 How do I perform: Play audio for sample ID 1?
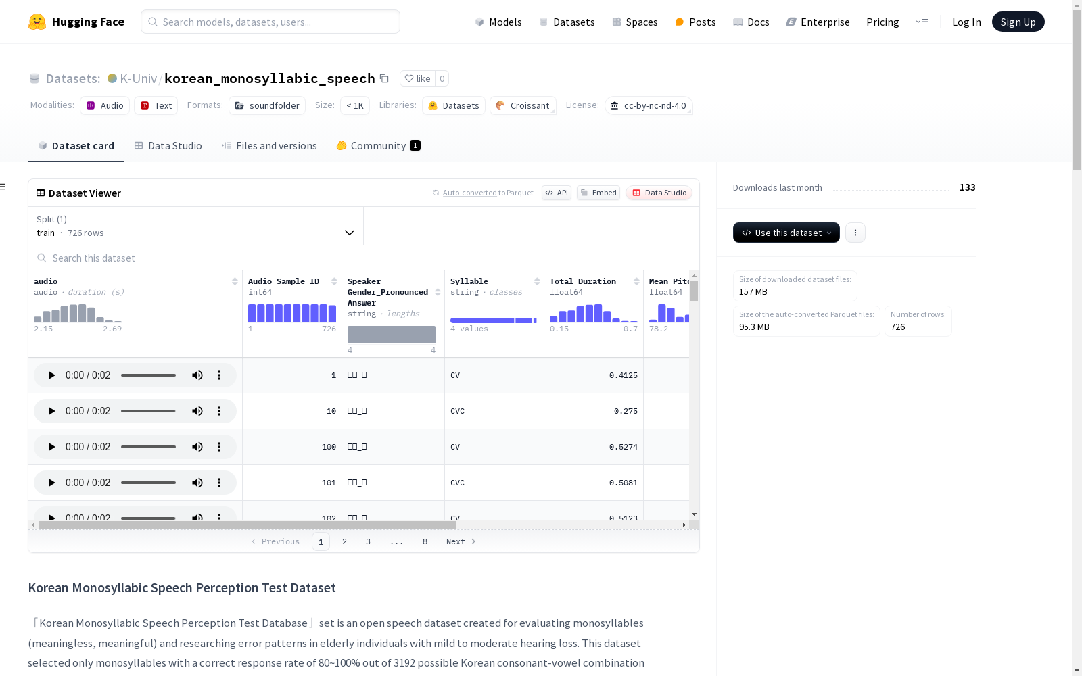(x=51, y=375)
